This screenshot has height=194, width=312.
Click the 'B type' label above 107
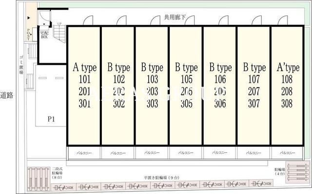254,68
